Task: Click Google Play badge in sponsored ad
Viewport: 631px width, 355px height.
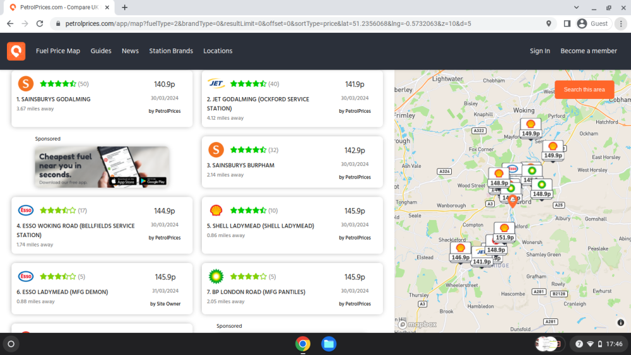Action: [x=153, y=182]
